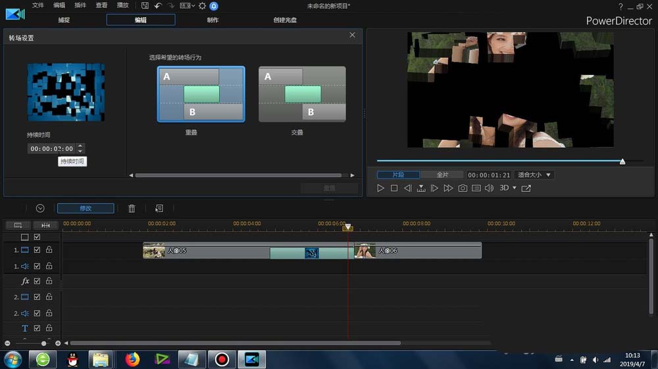658x369 pixels.
Task: Click the trash delete icon above timeline
Action: click(x=132, y=208)
